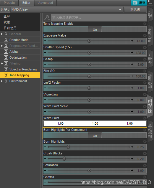Click the search magnifier filter icon
The image size is (154, 188).
click(47, 17)
